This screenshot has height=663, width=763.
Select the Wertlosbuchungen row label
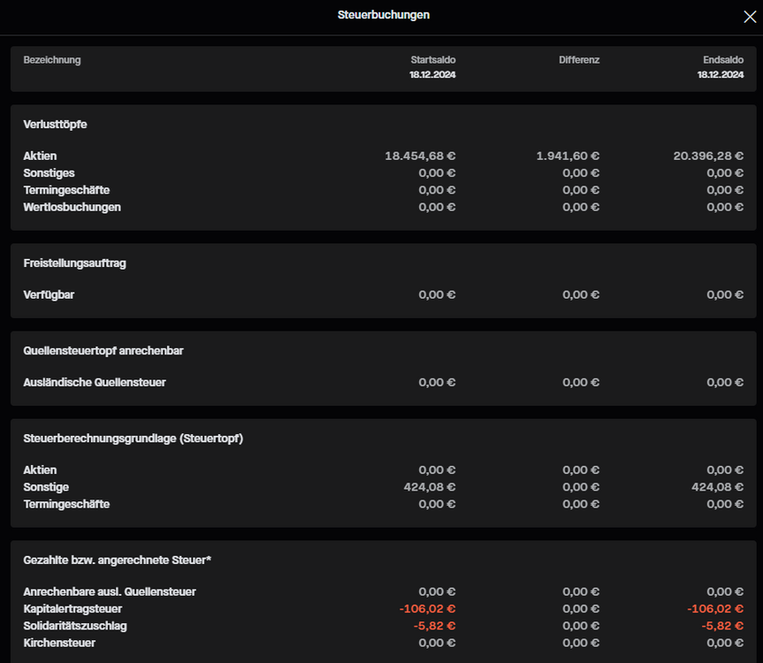tap(72, 207)
